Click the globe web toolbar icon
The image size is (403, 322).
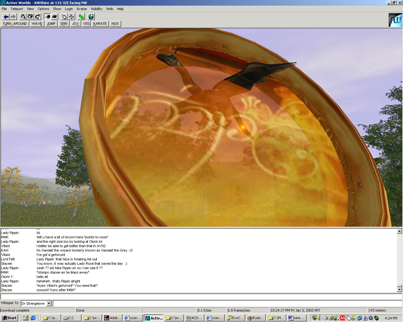tap(91, 17)
